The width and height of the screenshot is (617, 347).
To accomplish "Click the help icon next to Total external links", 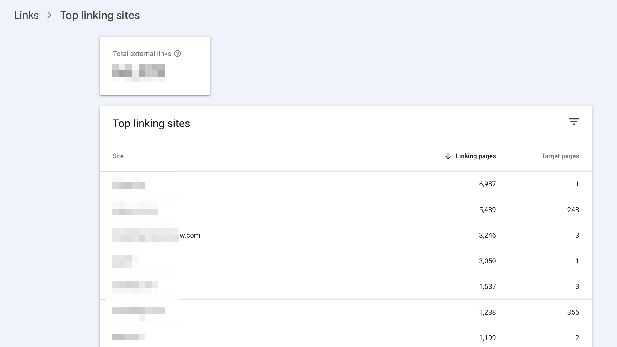I will point(178,54).
